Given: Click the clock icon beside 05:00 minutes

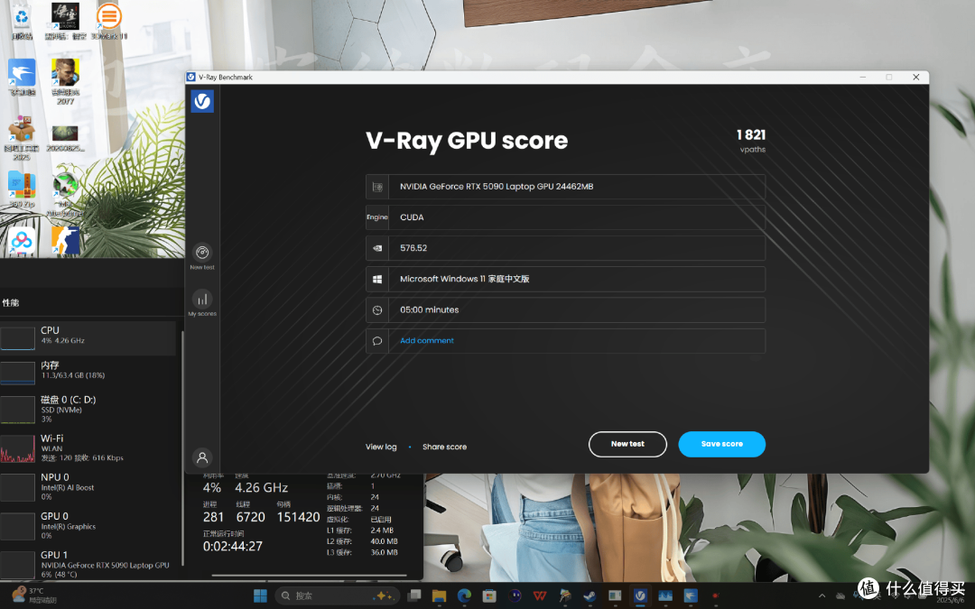Looking at the screenshot, I should [377, 310].
